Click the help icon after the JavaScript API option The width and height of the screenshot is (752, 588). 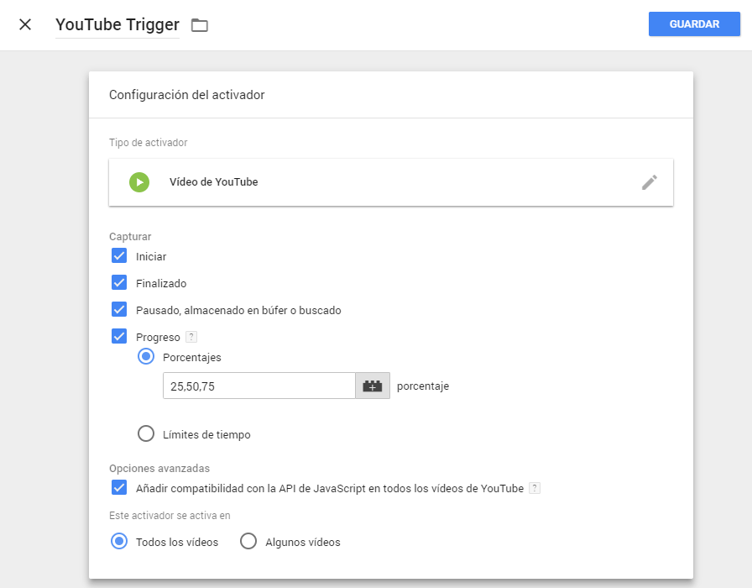click(x=535, y=488)
